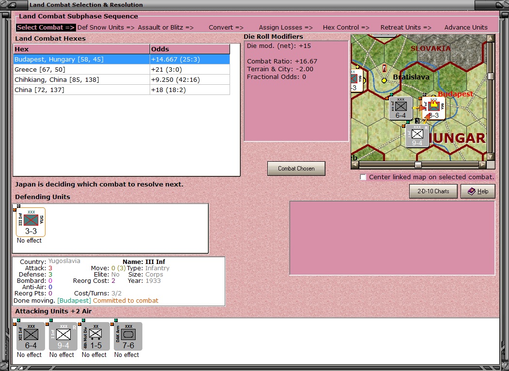Click the Assign Losses subphase step
The height and width of the screenshot is (371, 509).
click(286, 28)
